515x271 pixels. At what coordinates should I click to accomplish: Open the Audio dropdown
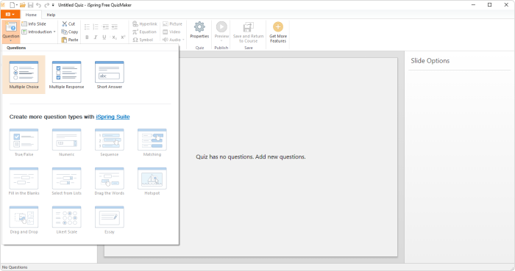[174, 40]
